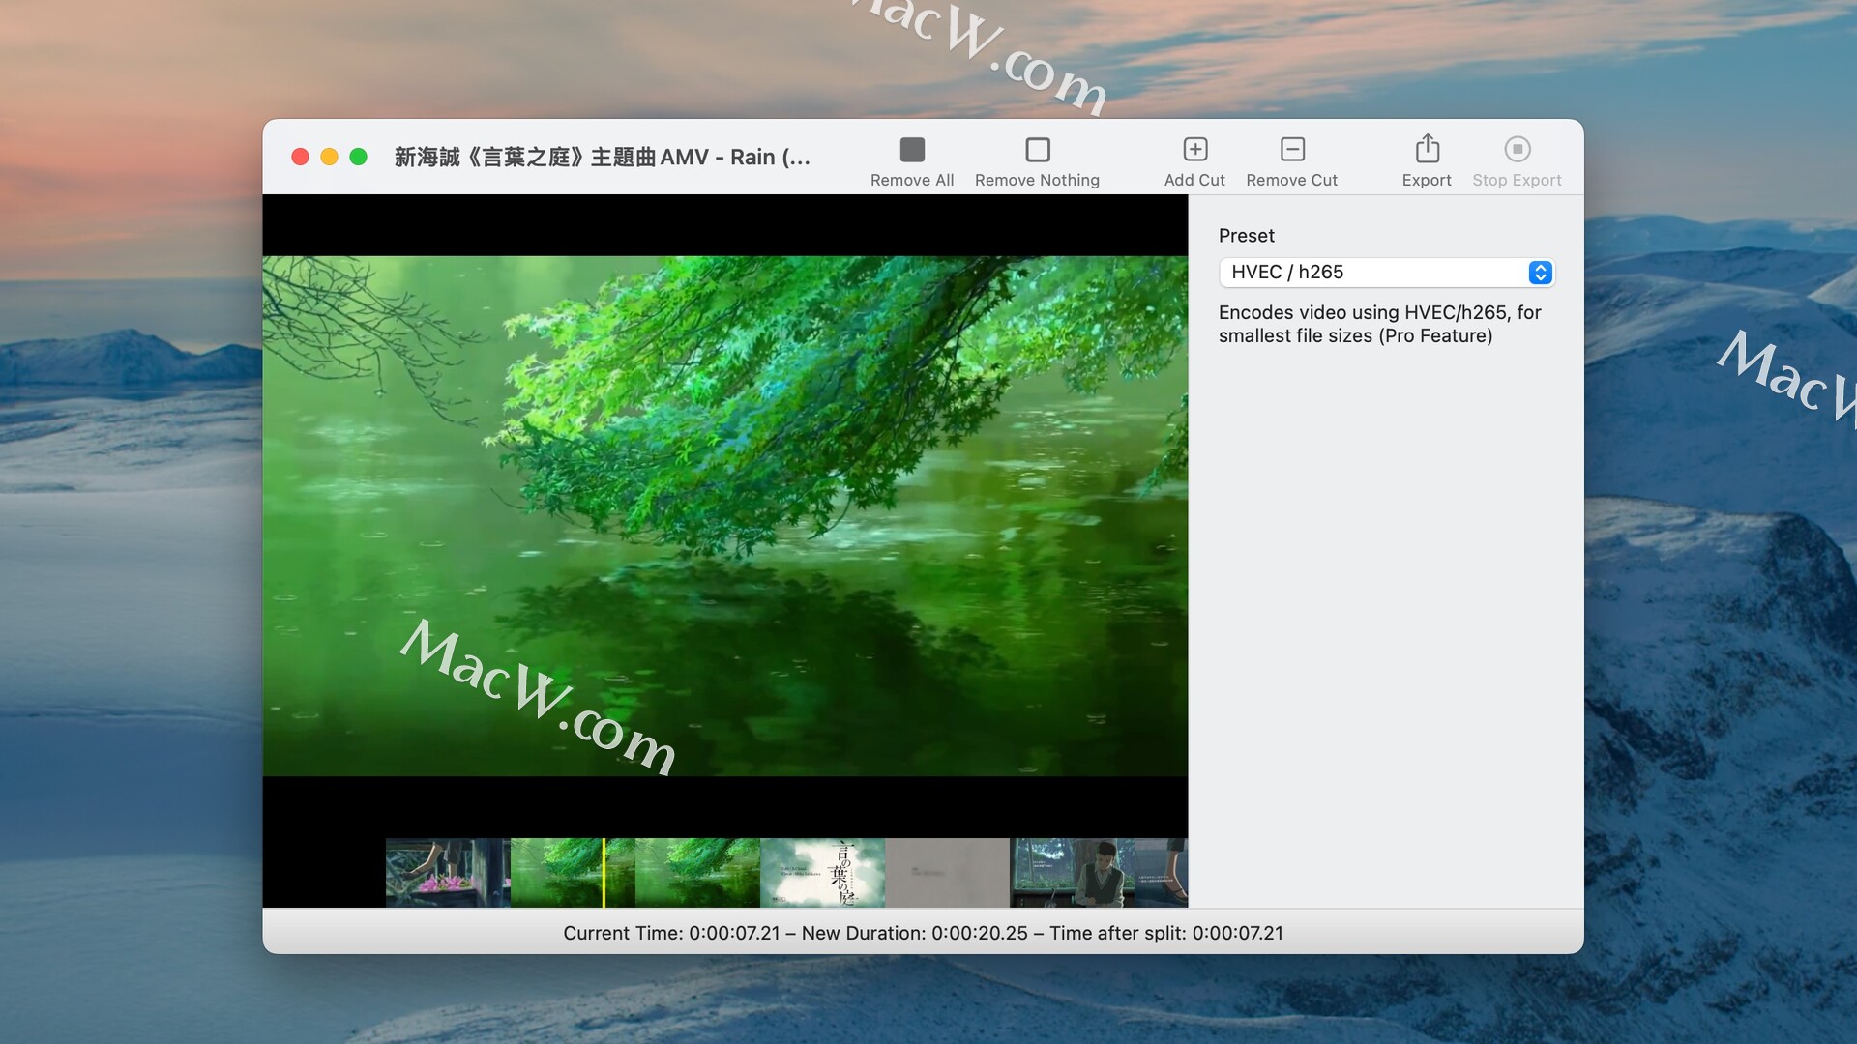The width and height of the screenshot is (1857, 1044).
Task: Click the blue preset stepper arrows
Action: pyautogui.click(x=1540, y=273)
